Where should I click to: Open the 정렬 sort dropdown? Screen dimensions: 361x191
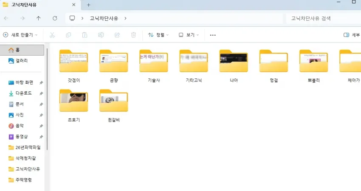tap(158, 35)
